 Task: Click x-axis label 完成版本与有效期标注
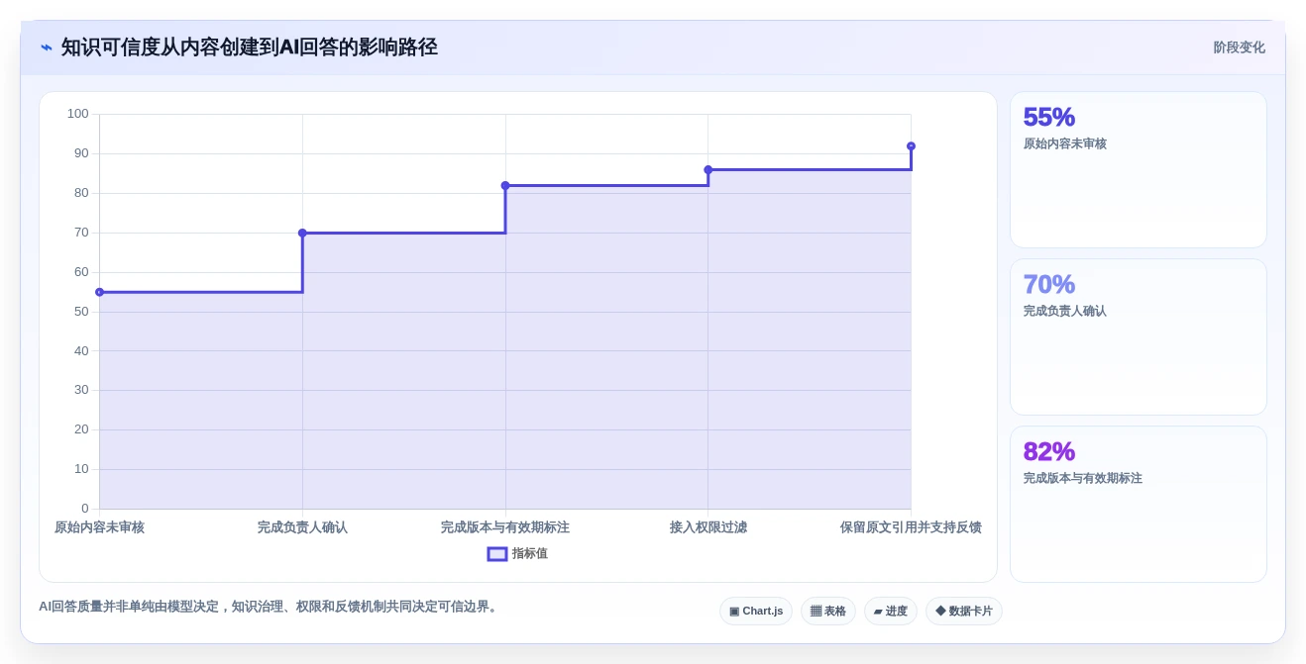pyautogui.click(x=505, y=527)
